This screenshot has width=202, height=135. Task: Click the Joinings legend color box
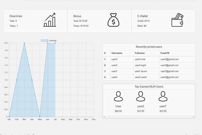point(44,40)
